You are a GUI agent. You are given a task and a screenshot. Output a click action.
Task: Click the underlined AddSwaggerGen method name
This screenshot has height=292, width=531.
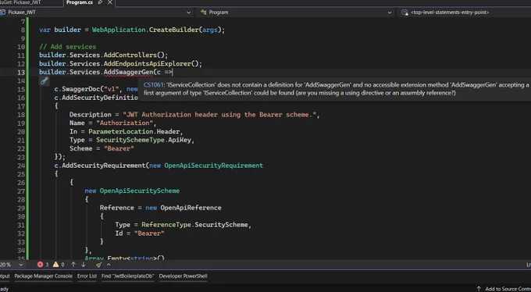click(x=128, y=72)
